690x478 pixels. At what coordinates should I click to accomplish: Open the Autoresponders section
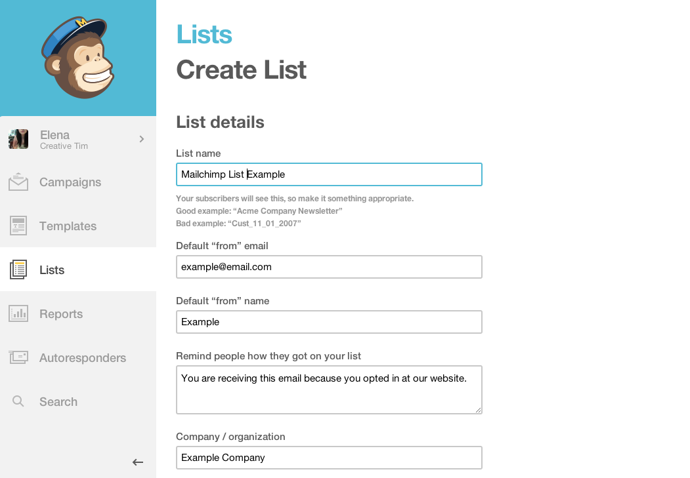click(x=83, y=358)
